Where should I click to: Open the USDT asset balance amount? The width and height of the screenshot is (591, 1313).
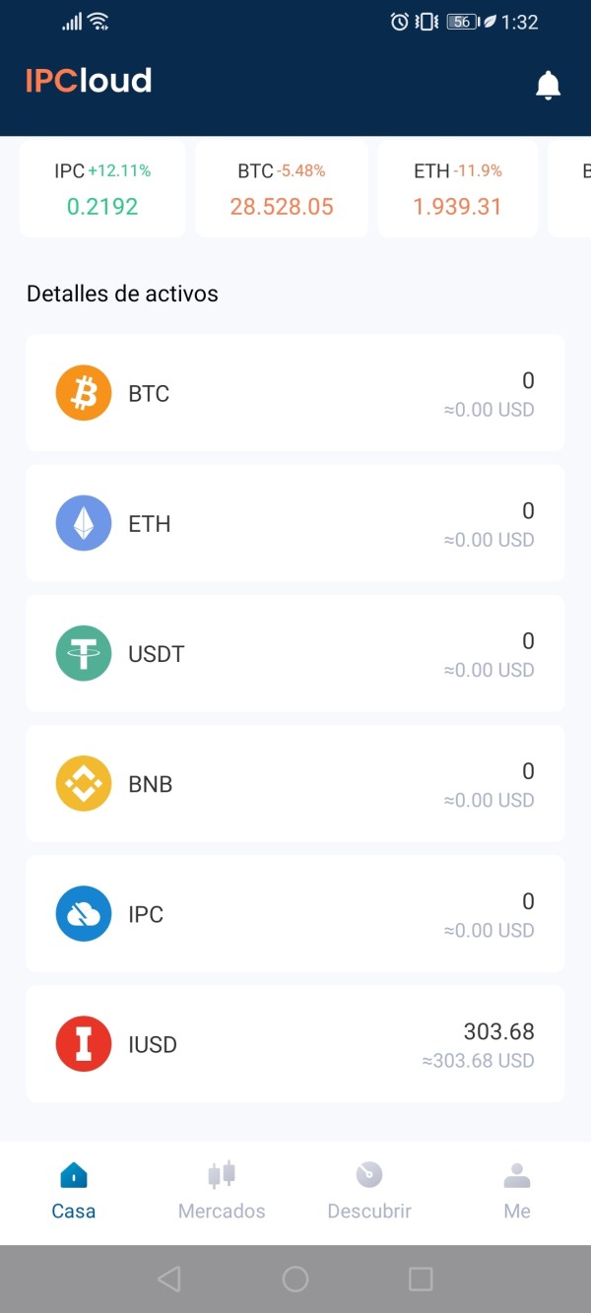[x=528, y=641]
